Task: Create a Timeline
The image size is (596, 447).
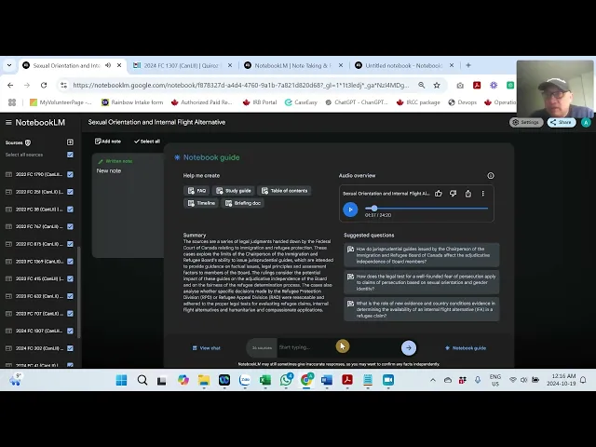Action: (201, 203)
